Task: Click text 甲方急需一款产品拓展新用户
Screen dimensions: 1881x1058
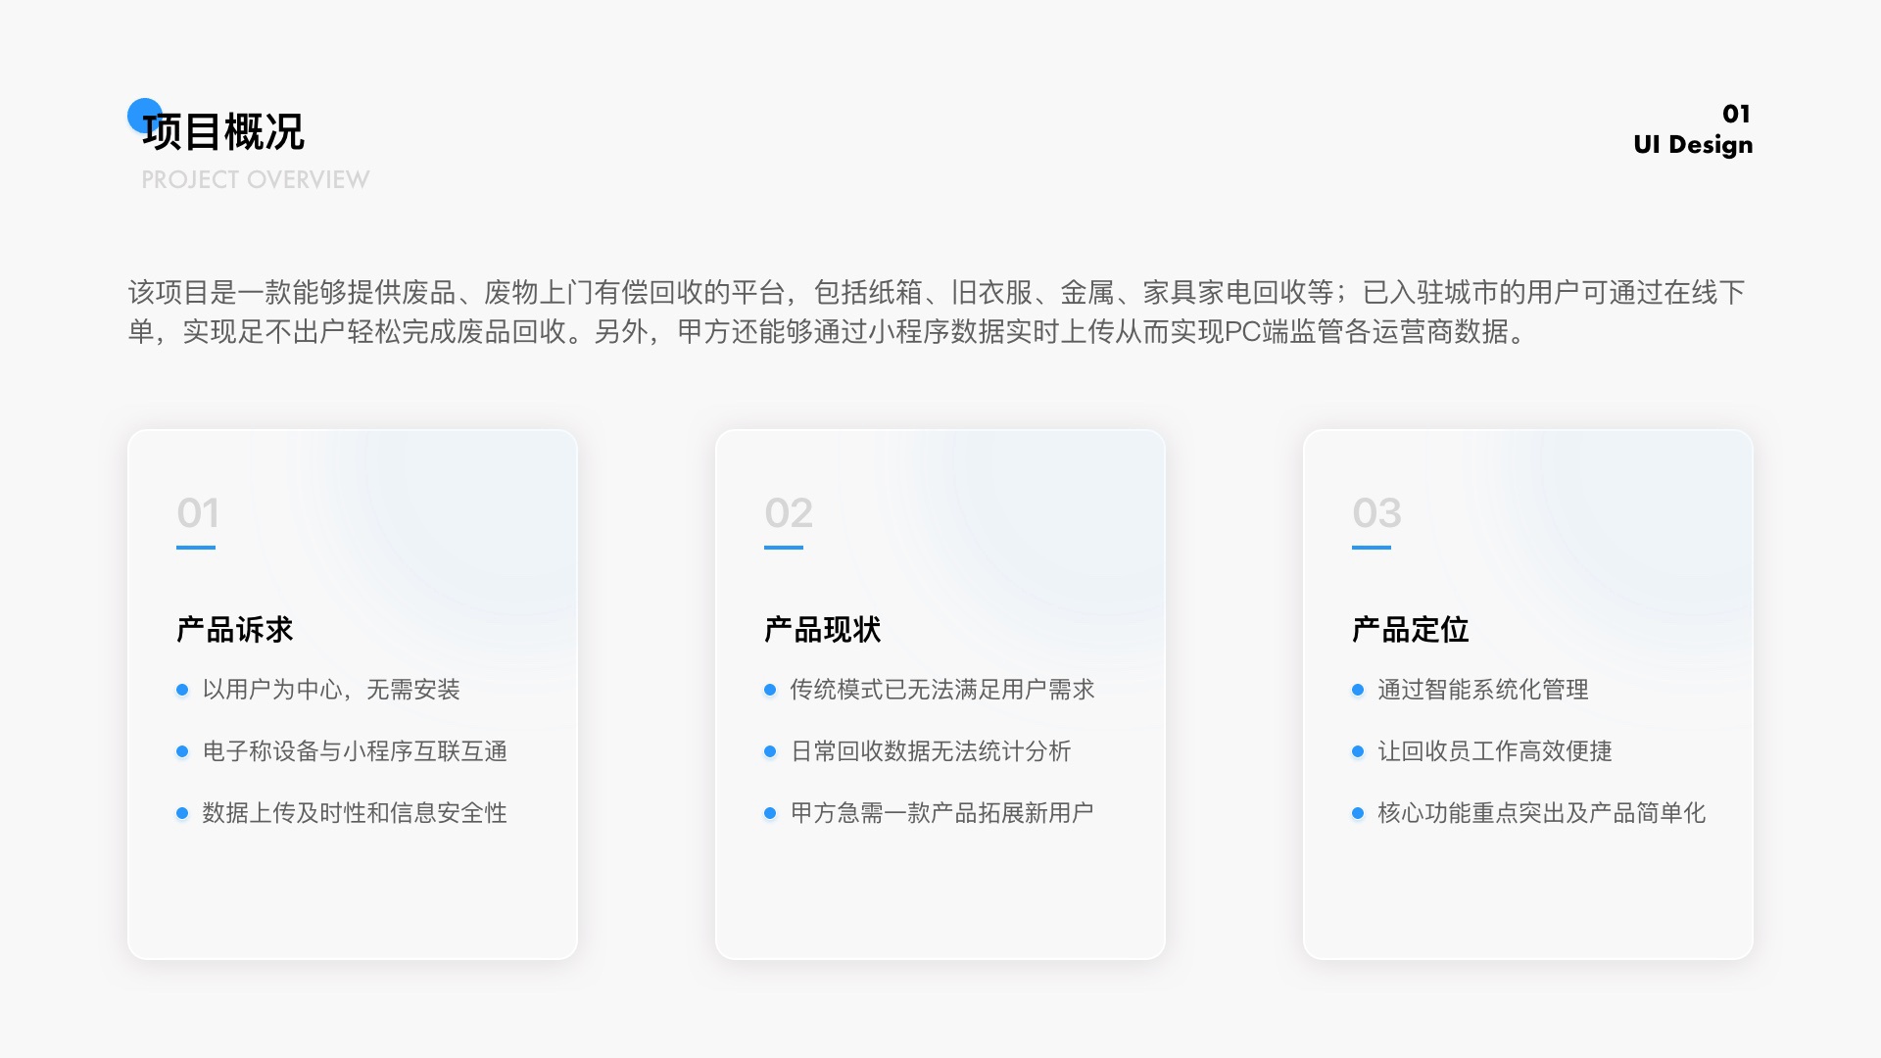Action: click(942, 813)
